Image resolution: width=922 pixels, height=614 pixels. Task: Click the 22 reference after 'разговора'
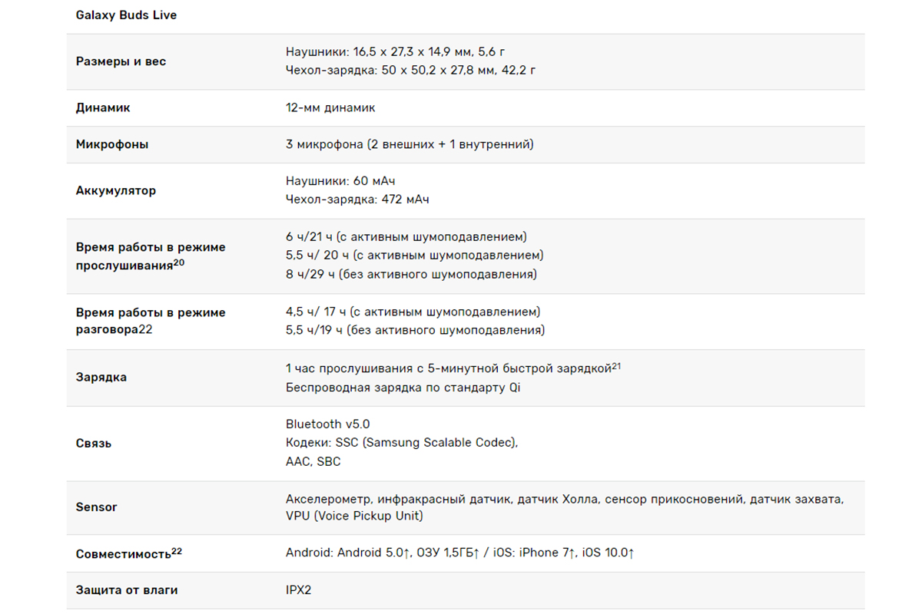coord(145,329)
